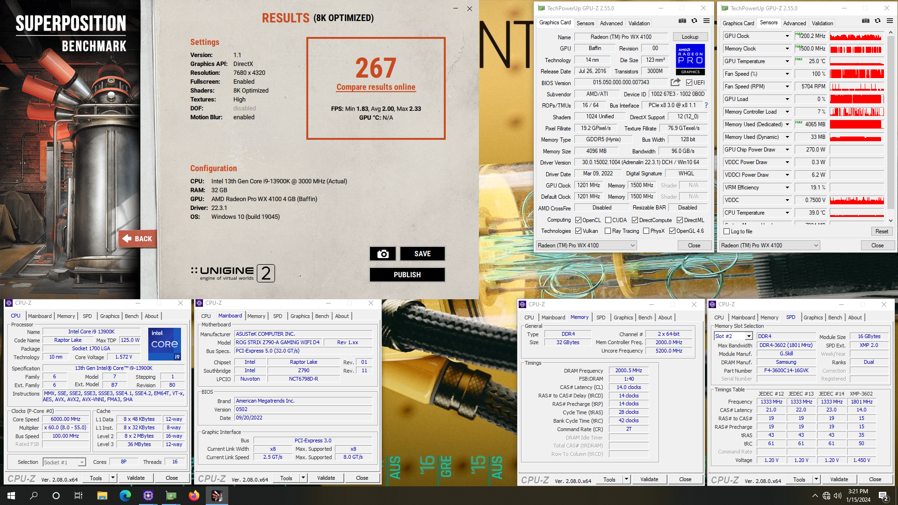Toggle the DirectCompute checkbox
The image size is (898, 505).
click(x=635, y=220)
